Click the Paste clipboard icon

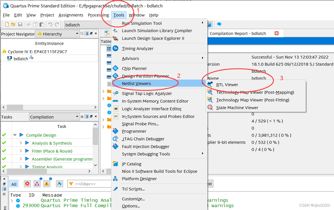coord(42,24)
